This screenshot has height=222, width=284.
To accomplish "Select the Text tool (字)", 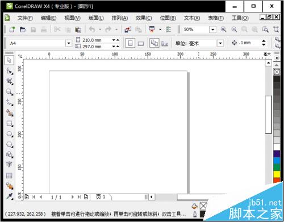I will 9,164.
